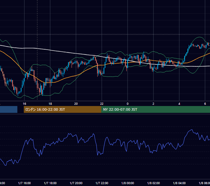Click hour label 16 on price chart axis
This screenshot has height=186, width=210.
(x=24, y=104)
